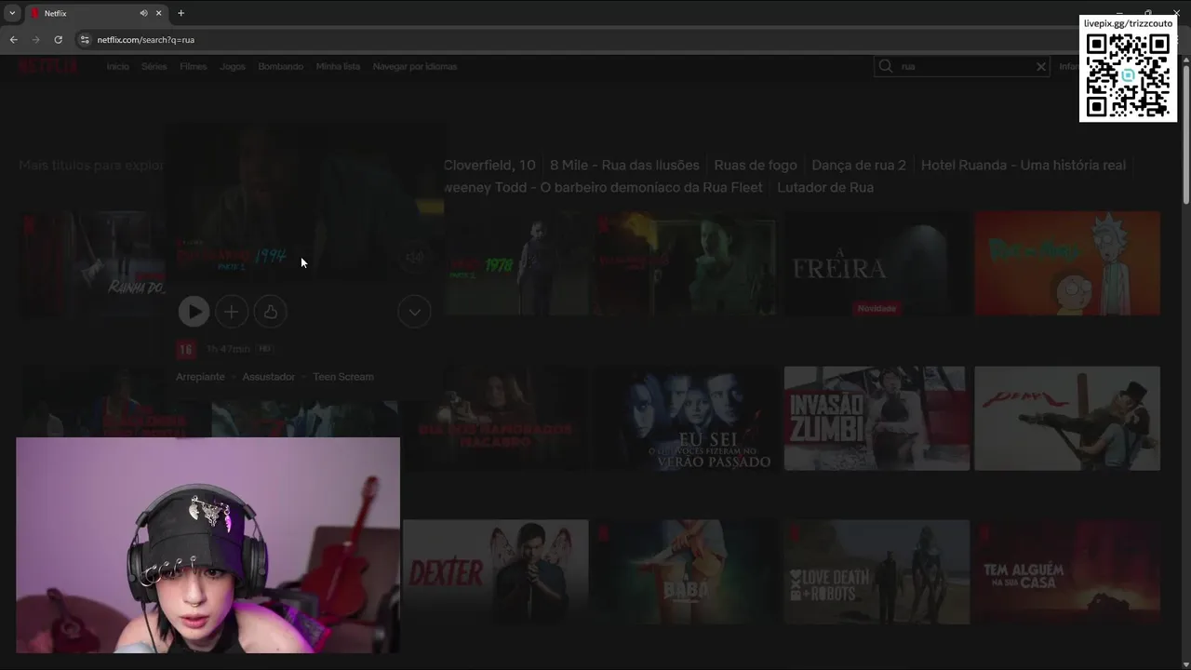Open the Dexter thumbnail
The width and height of the screenshot is (1191, 670).
(x=496, y=571)
